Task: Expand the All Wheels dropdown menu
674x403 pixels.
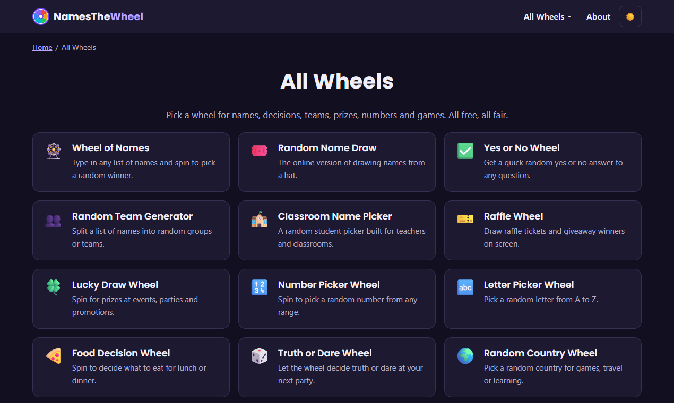Action: (547, 16)
